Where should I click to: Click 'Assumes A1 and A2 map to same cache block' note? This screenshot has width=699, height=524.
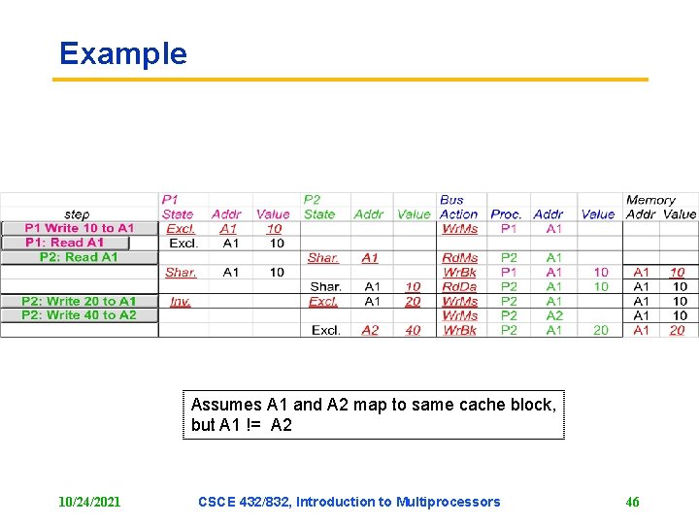(x=374, y=405)
